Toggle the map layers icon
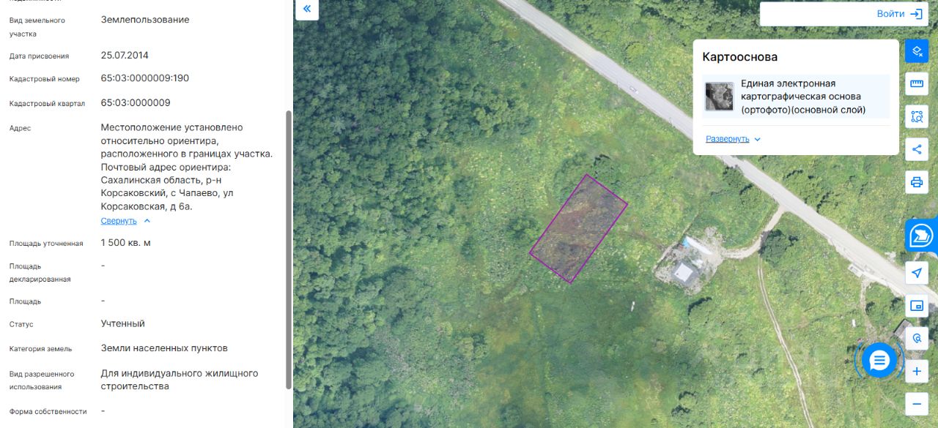938x428 pixels. click(x=917, y=50)
